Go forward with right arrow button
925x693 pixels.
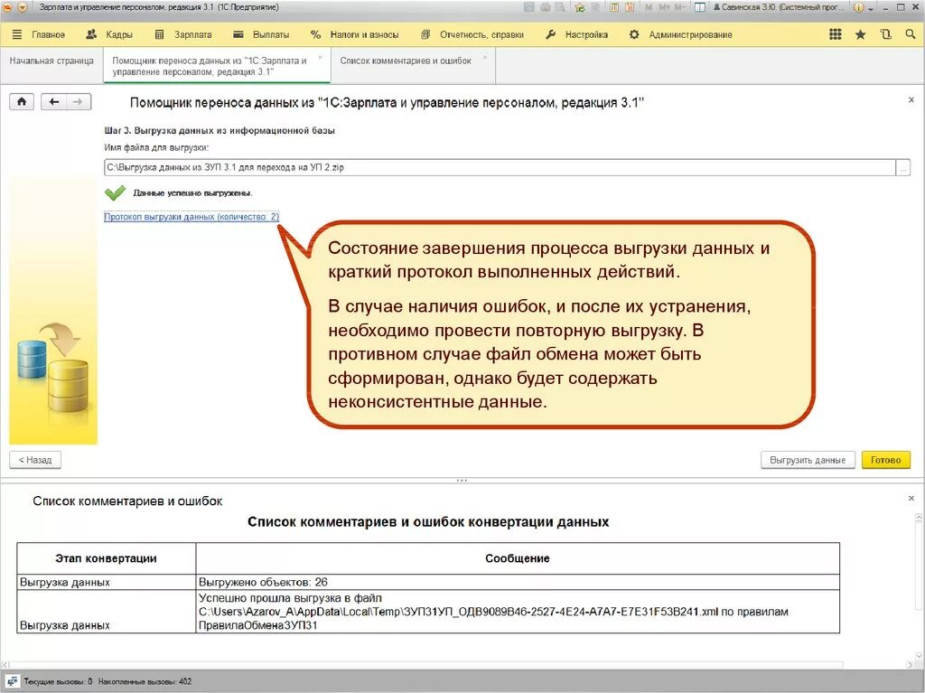tap(79, 101)
